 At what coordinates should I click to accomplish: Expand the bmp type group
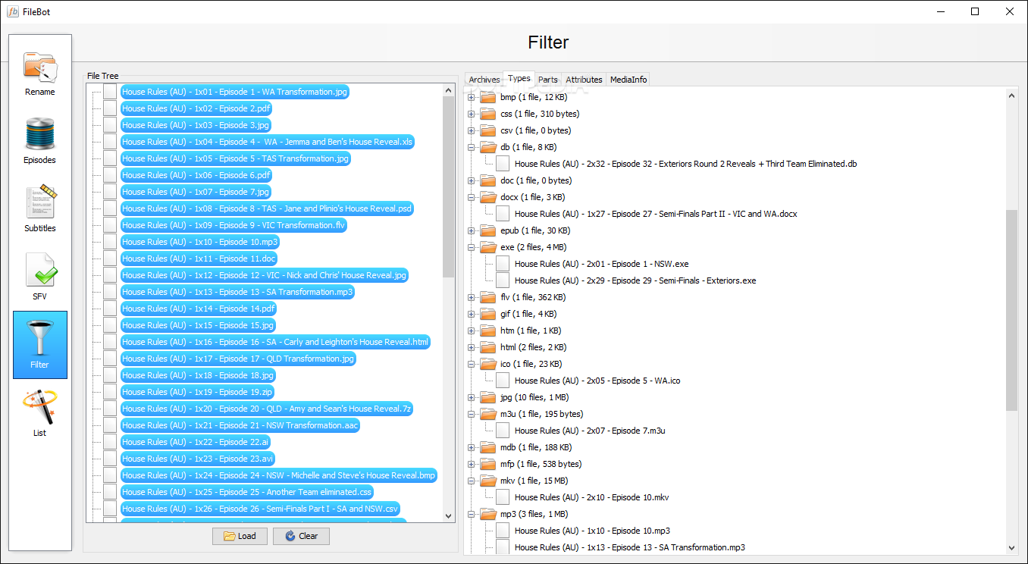(471, 97)
